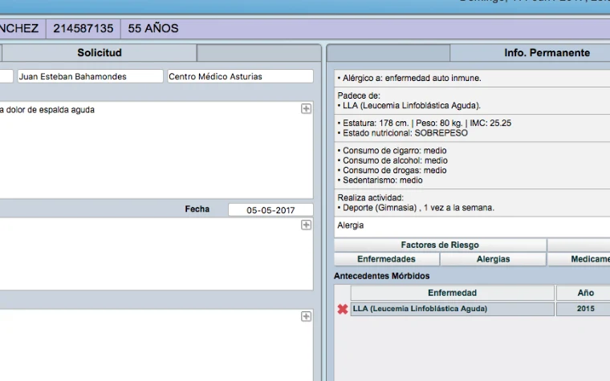Image resolution: width=610 pixels, height=381 pixels.
Task: Edit the Fecha field 05-05-2017
Action: [270, 210]
